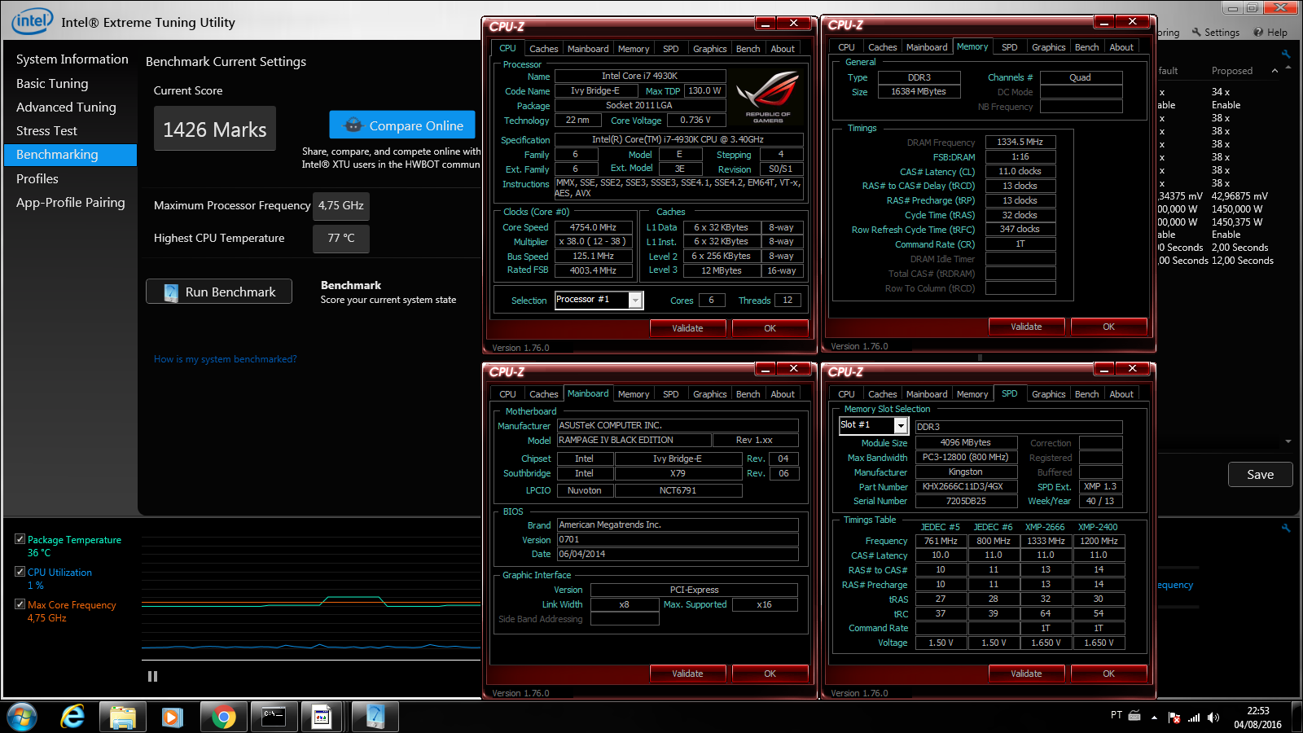Click Validate in Mainboard CPU-Z window
1303x733 pixels.
coord(687,674)
